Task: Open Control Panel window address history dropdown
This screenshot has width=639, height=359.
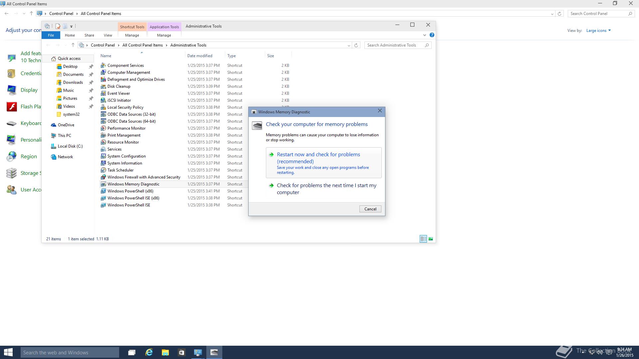Action: click(x=552, y=14)
